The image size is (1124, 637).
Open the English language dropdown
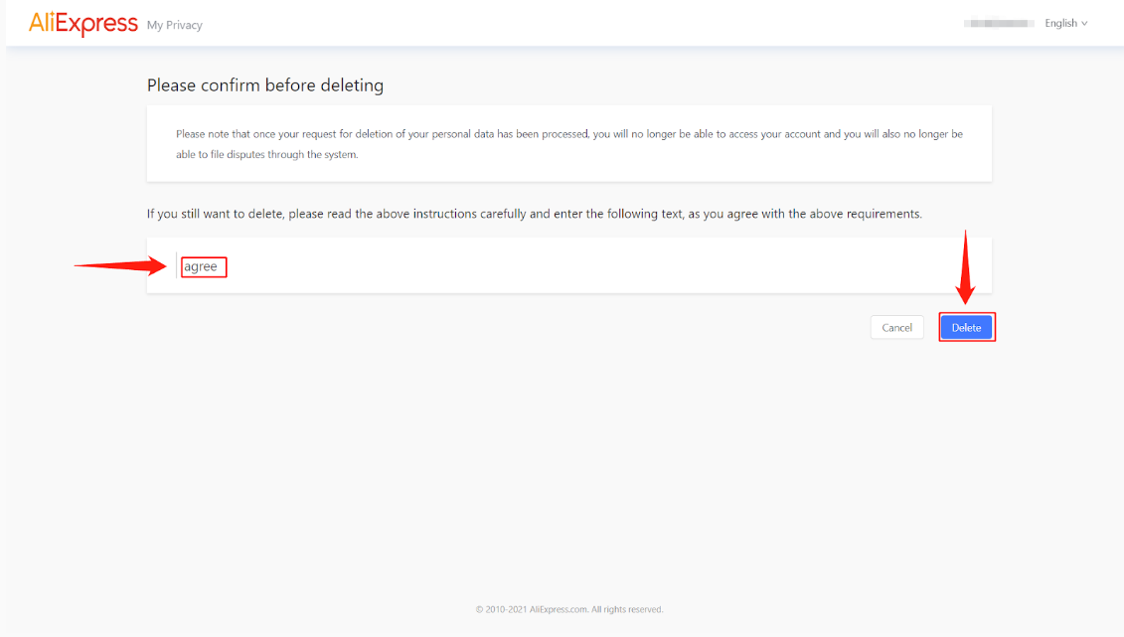[1066, 23]
